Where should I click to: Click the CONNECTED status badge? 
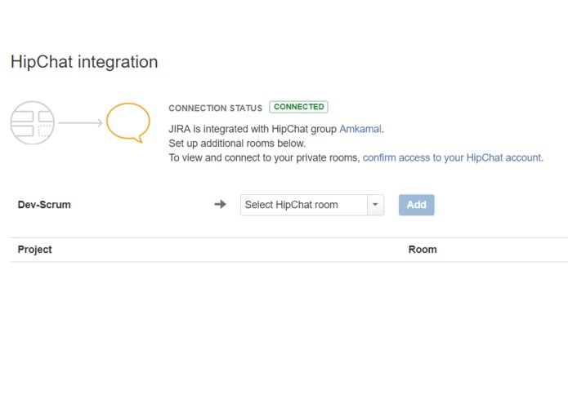tap(298, 107)
